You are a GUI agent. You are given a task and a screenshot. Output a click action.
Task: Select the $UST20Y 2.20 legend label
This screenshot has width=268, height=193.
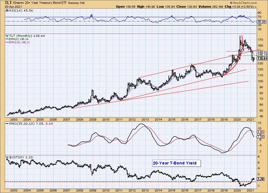[21, 157]
